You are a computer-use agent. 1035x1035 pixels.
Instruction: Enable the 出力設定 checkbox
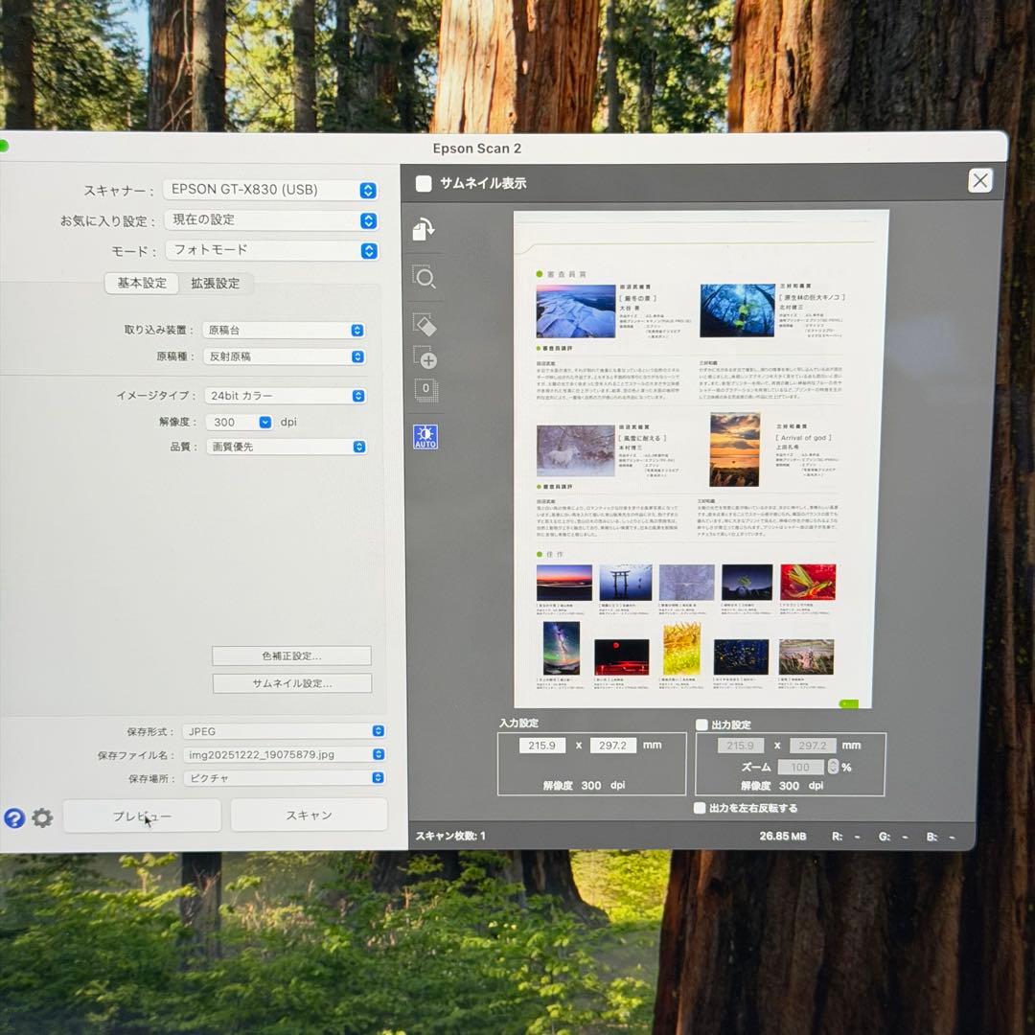pos(700,724)
